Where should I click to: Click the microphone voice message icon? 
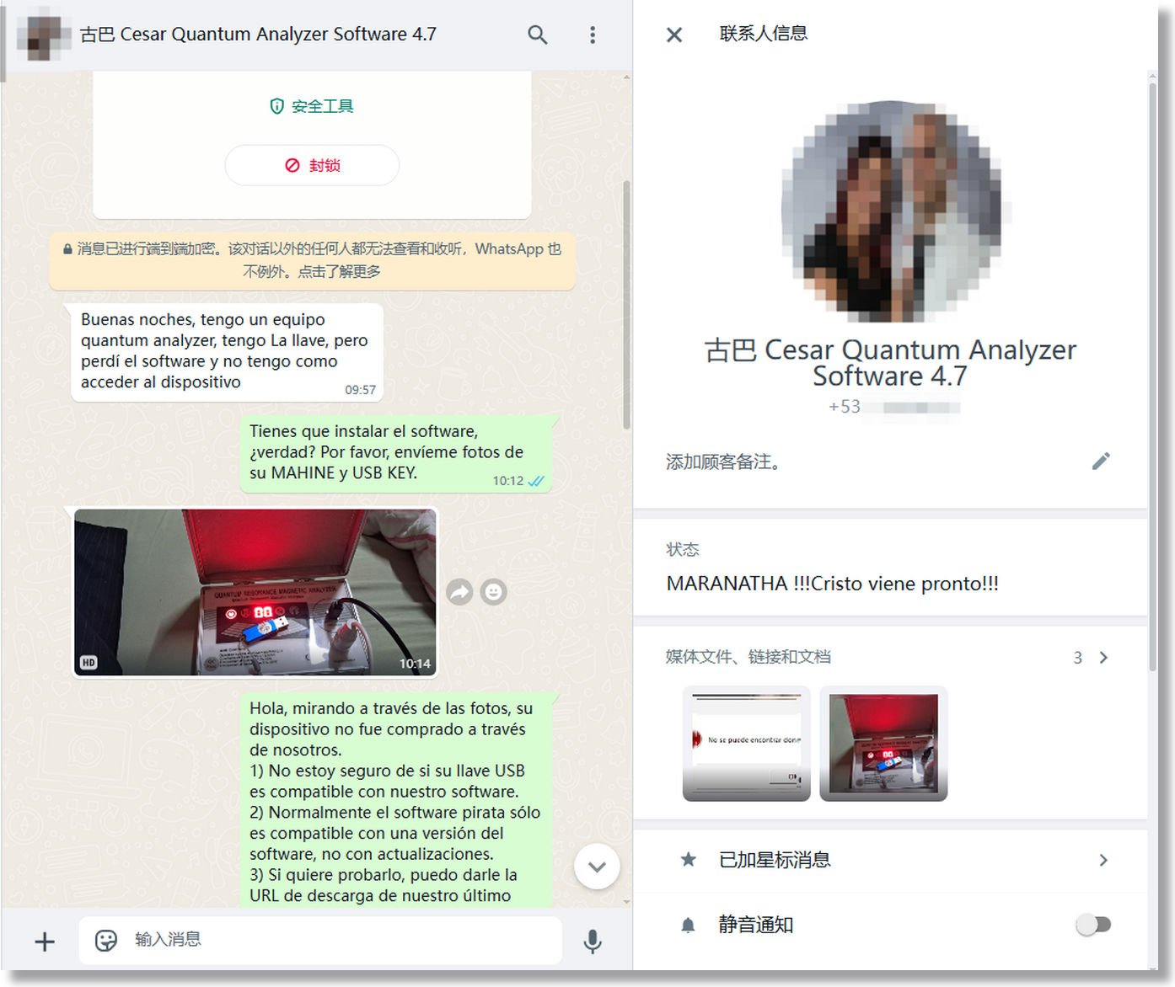point(593,941)
